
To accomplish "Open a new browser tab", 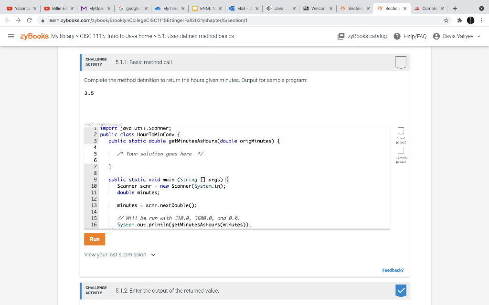I will pyautogui.click(x=455, y=9).
